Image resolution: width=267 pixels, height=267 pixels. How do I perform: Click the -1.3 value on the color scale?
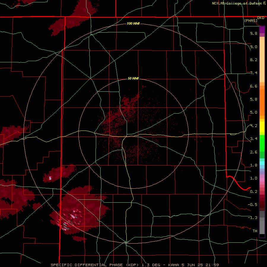[252, 218]
